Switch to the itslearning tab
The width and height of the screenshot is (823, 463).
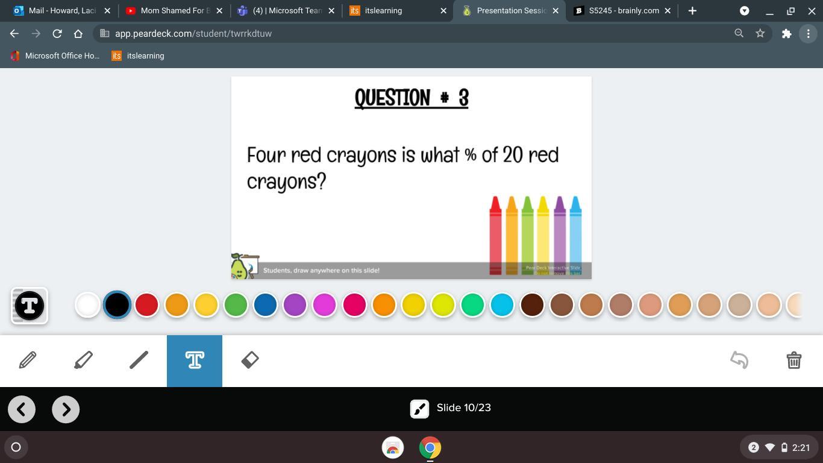tap(398, 11)
